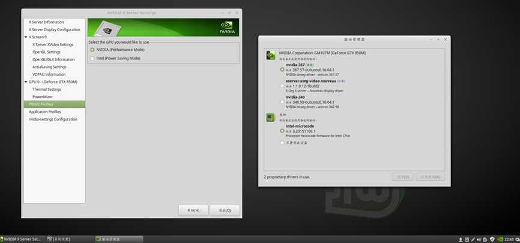Click the 22:45 panel clock

tap(509, 239)
